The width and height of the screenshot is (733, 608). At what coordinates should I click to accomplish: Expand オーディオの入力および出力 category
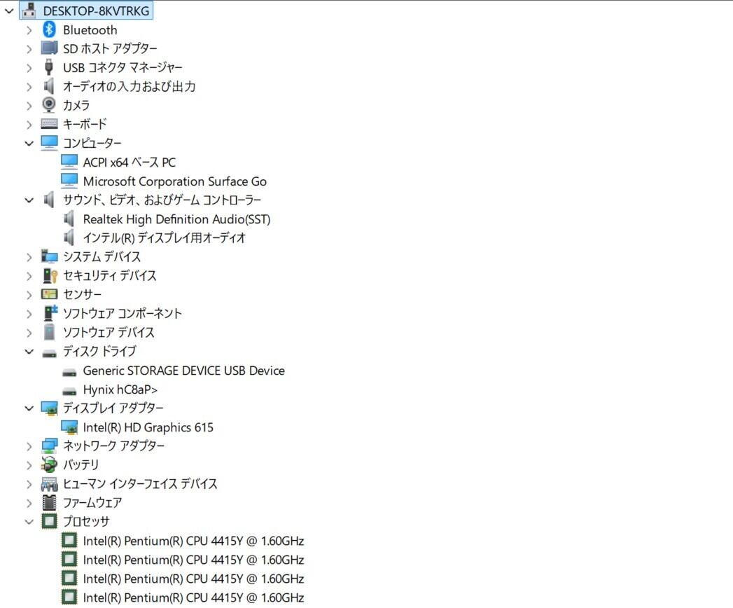coord(29,87)
